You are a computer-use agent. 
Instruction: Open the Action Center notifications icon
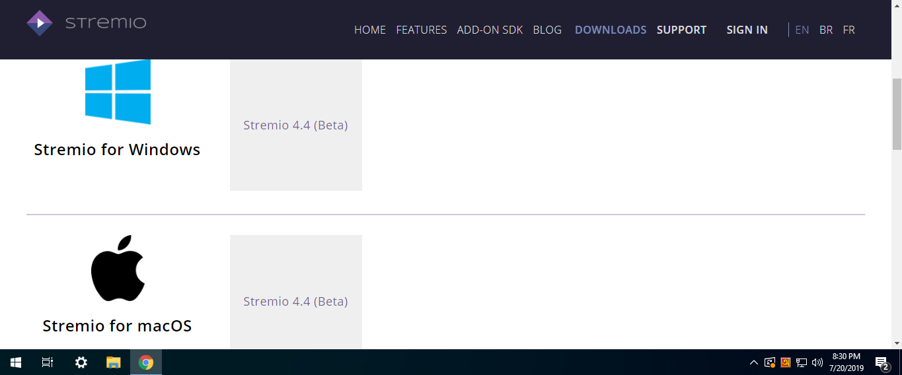click(x=882, y=362)
